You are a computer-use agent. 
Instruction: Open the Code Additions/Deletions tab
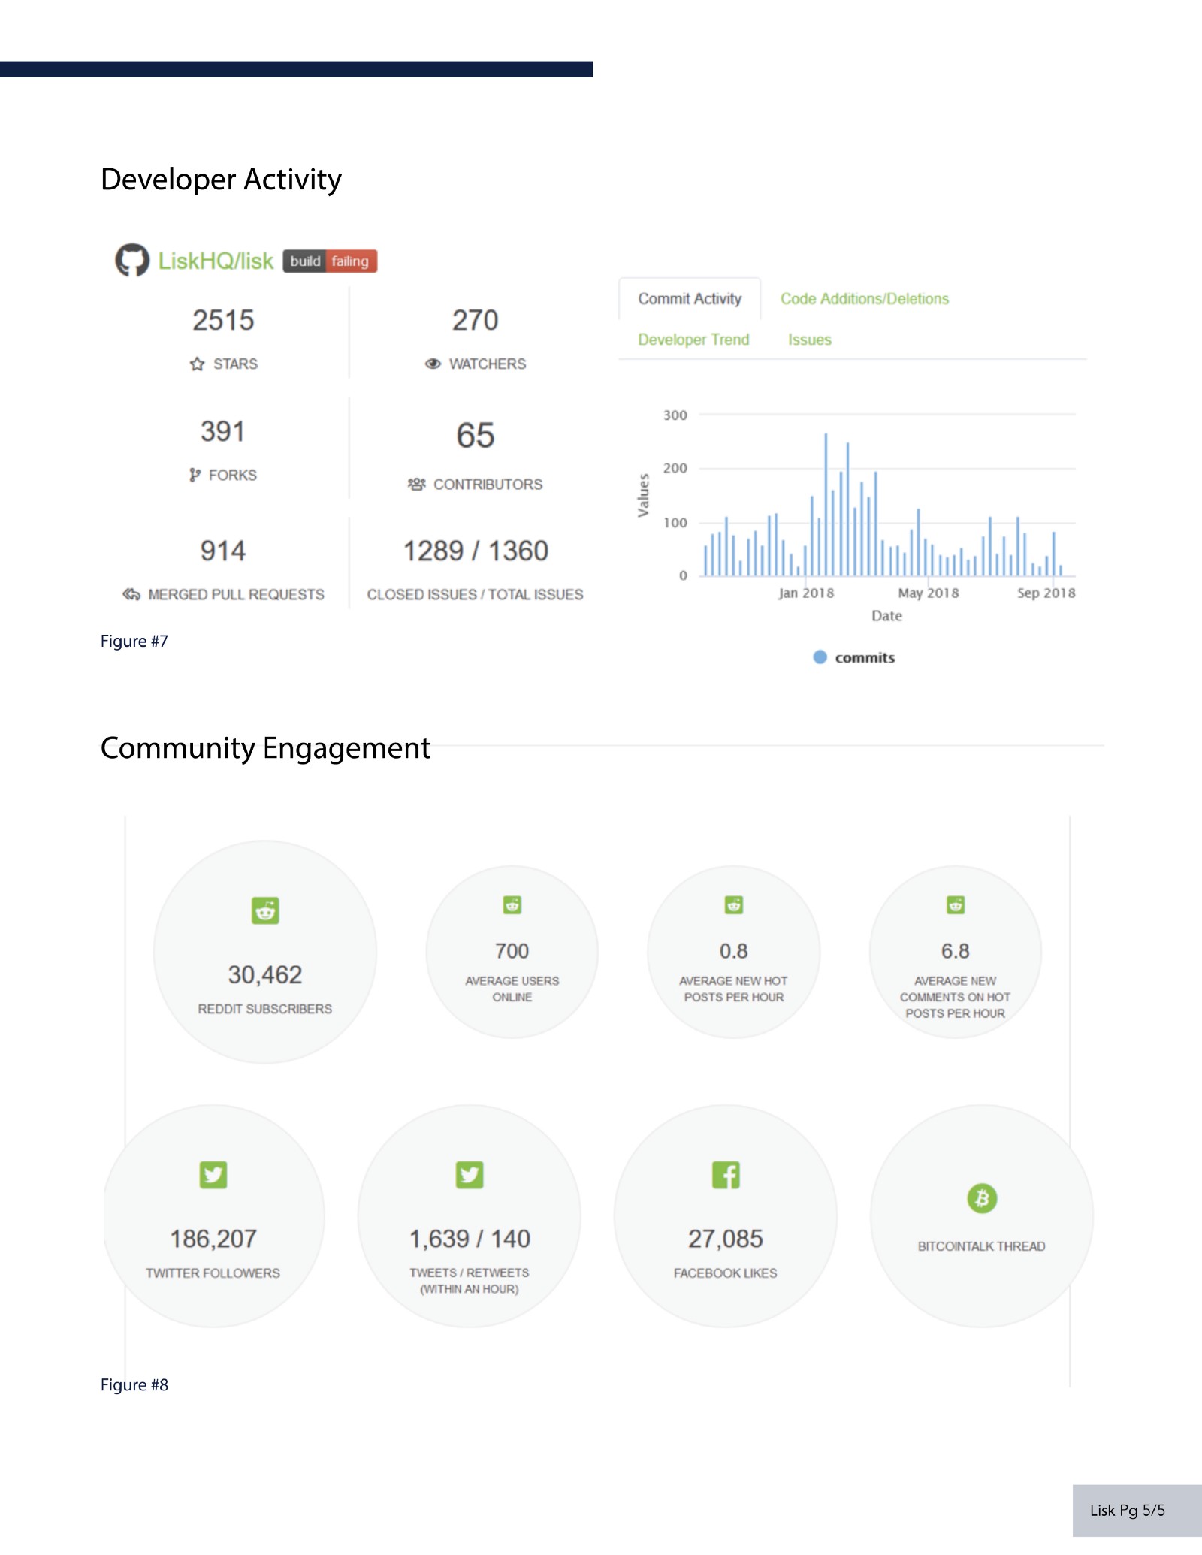click(865, 299)
